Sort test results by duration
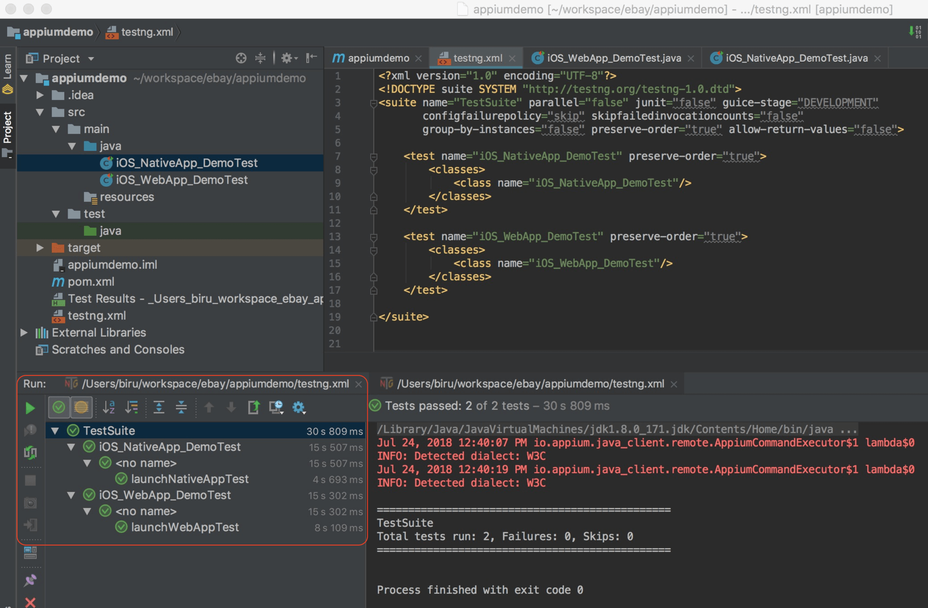 point(131,407)
